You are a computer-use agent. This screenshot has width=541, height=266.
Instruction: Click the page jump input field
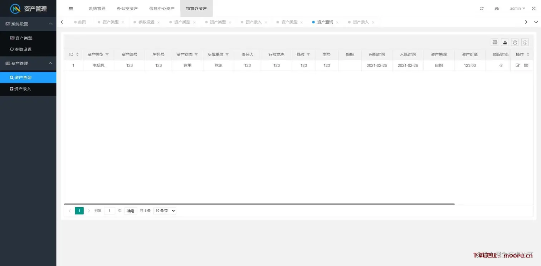click(109, 211)
